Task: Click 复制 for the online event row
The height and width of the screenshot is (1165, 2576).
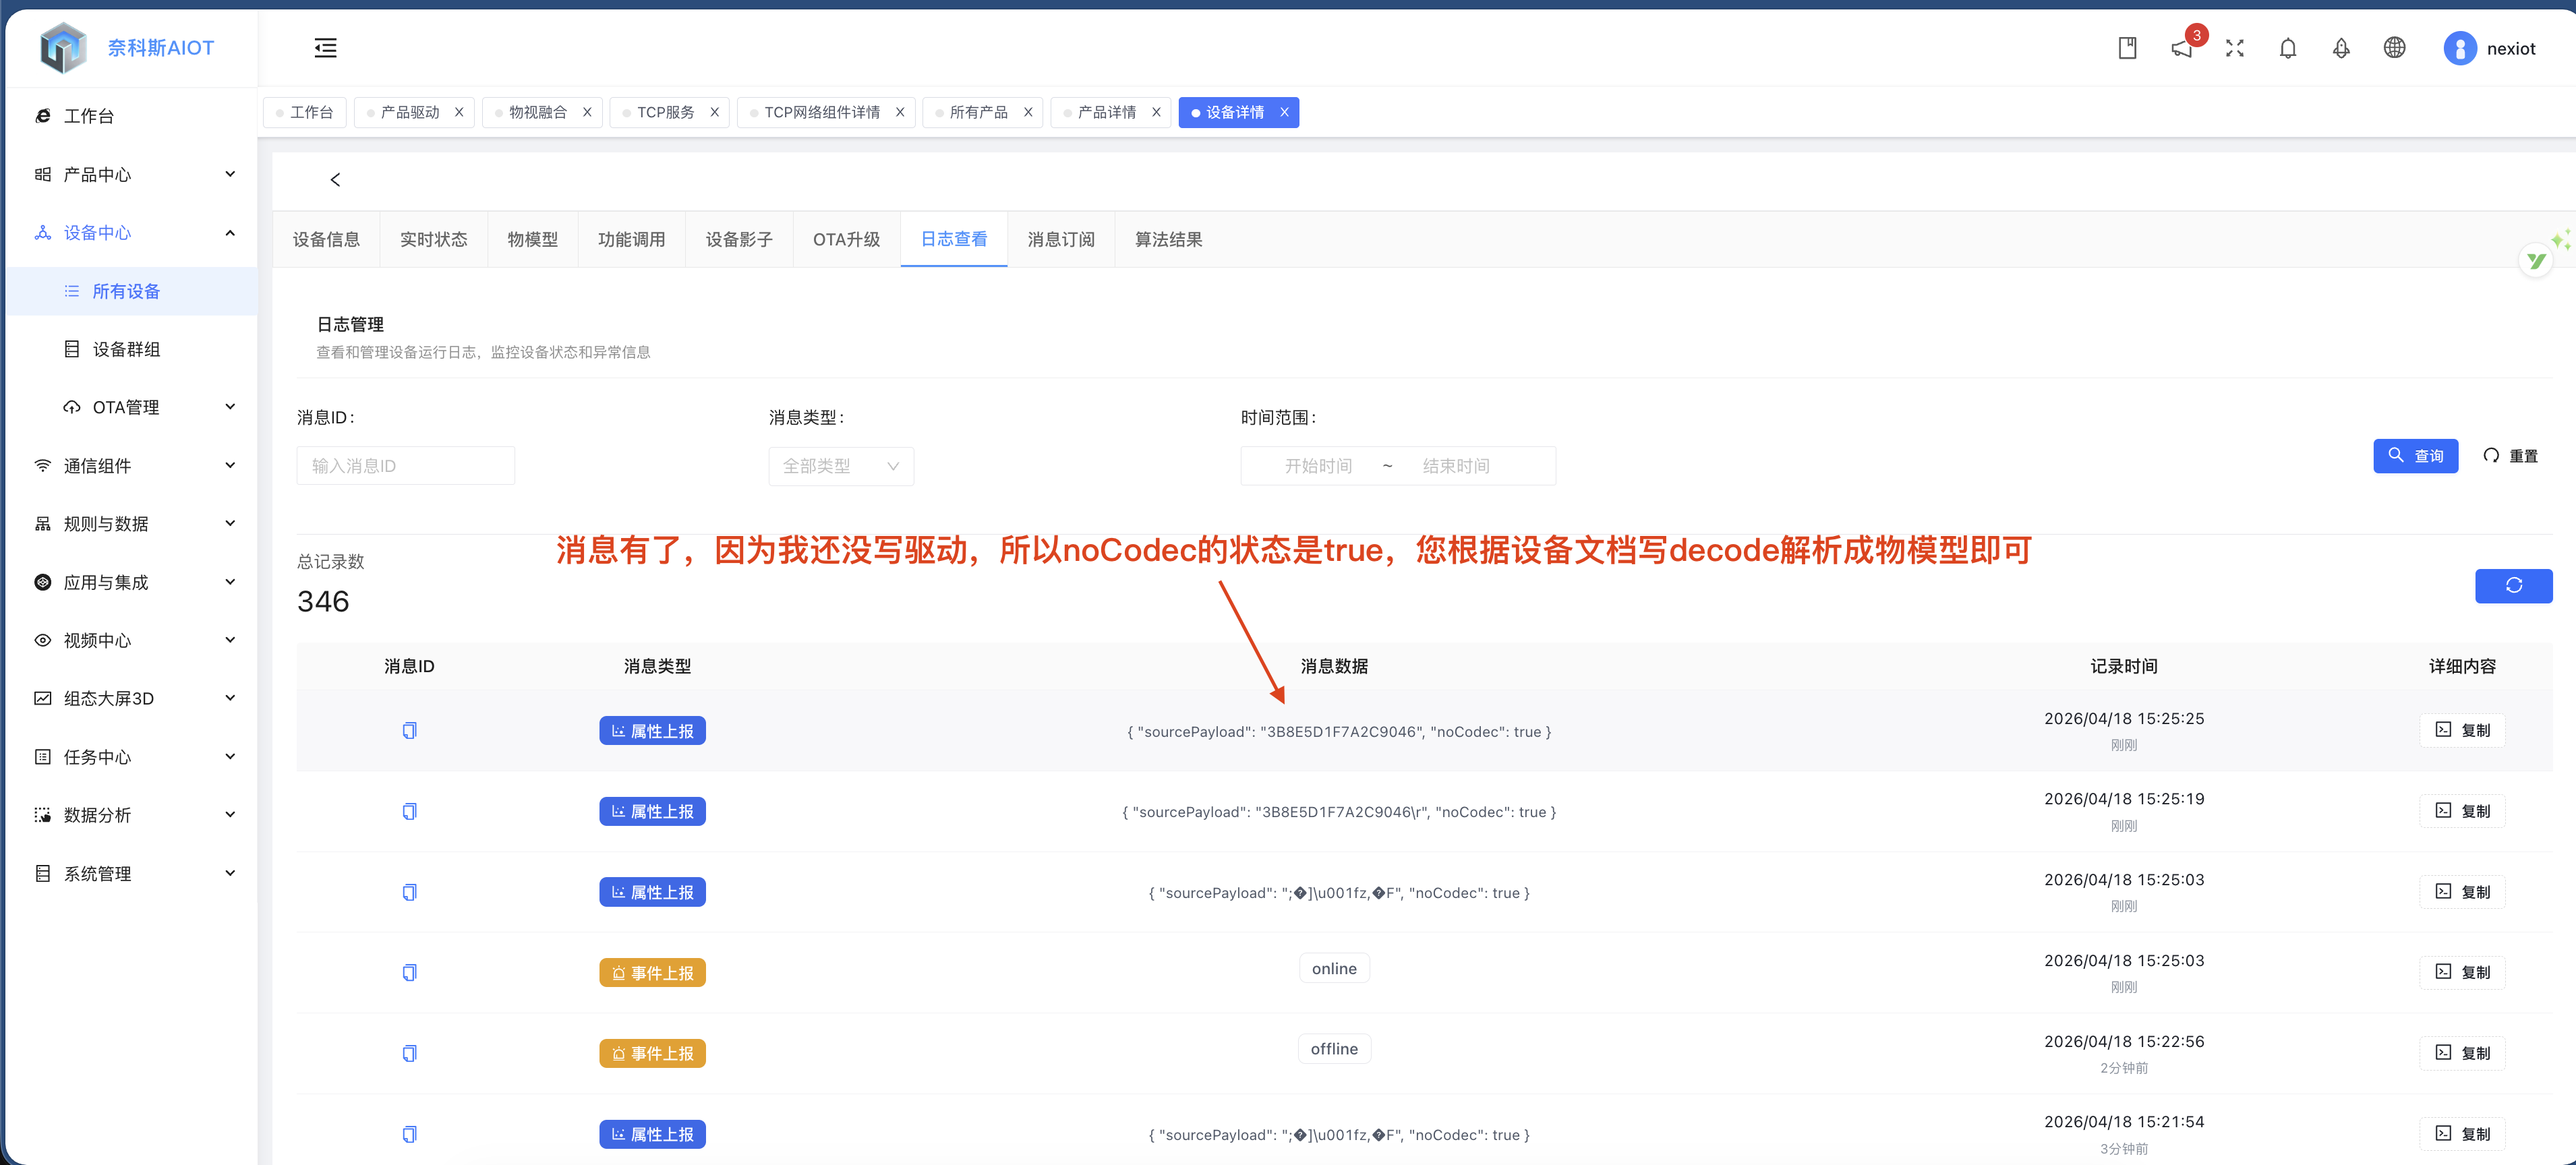Action: (x=2462, y=972)
